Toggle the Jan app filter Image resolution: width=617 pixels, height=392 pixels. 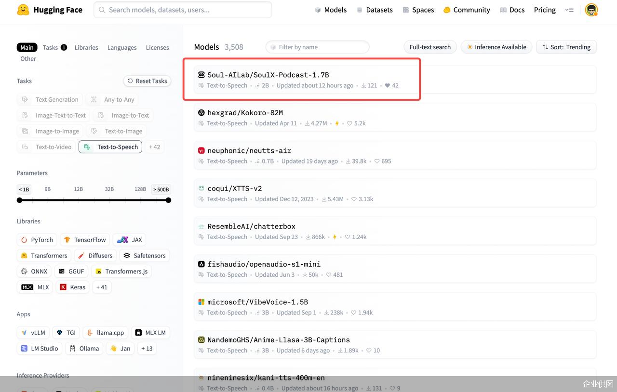pos(120,348)
